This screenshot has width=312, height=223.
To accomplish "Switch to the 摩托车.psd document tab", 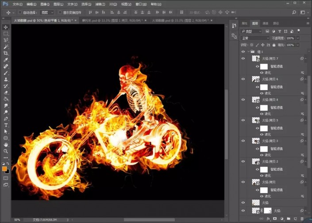I will coord(112,20).
